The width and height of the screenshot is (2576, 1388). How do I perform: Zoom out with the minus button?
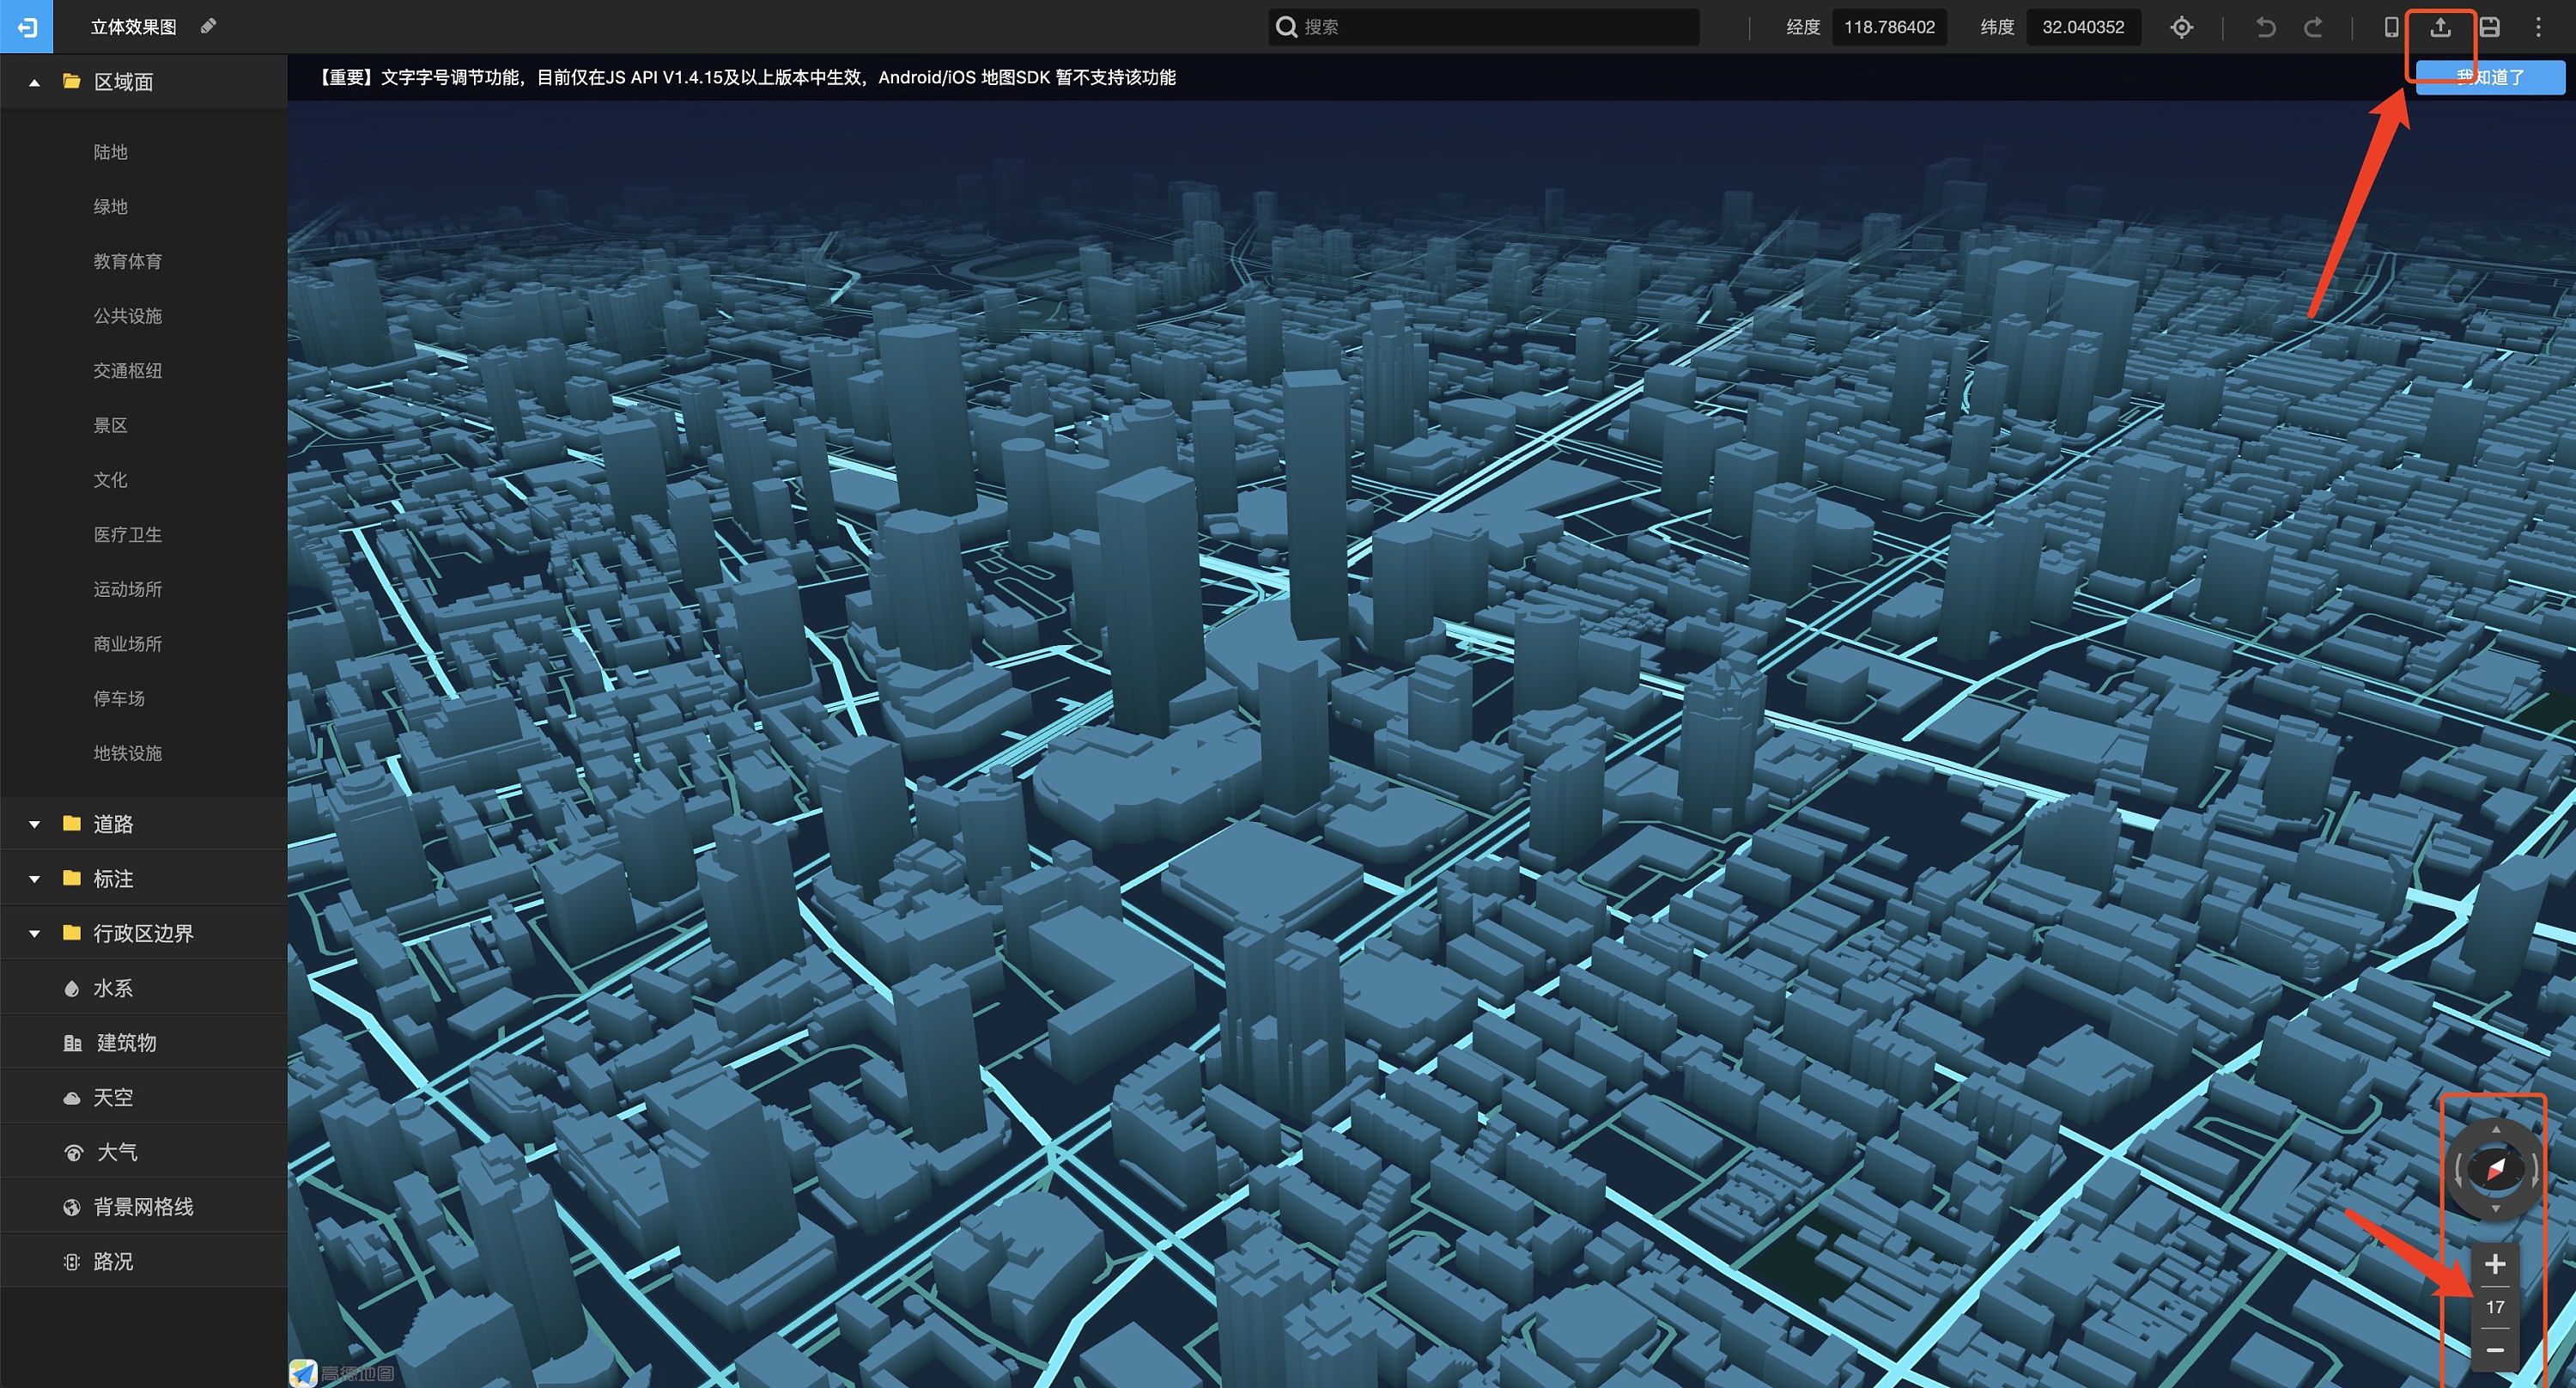(2495, 1350)
